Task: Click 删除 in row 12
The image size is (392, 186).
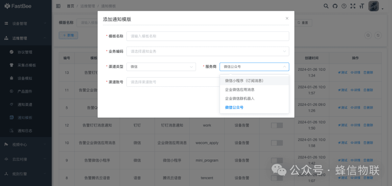Action: pos(368,125)
